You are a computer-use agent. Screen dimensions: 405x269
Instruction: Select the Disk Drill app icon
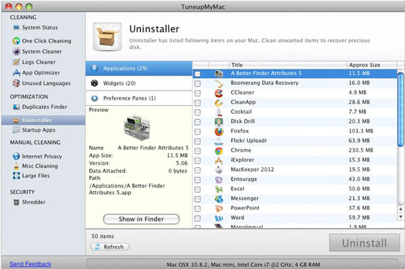pos(219,122)
